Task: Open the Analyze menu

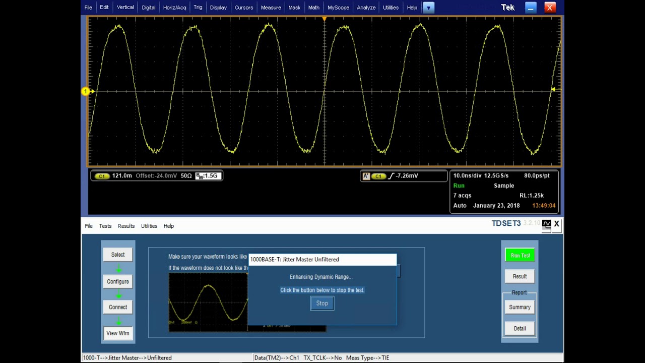Action: tap(366, 8)
